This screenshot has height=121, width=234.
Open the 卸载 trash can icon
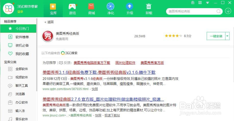coord(149,7)
